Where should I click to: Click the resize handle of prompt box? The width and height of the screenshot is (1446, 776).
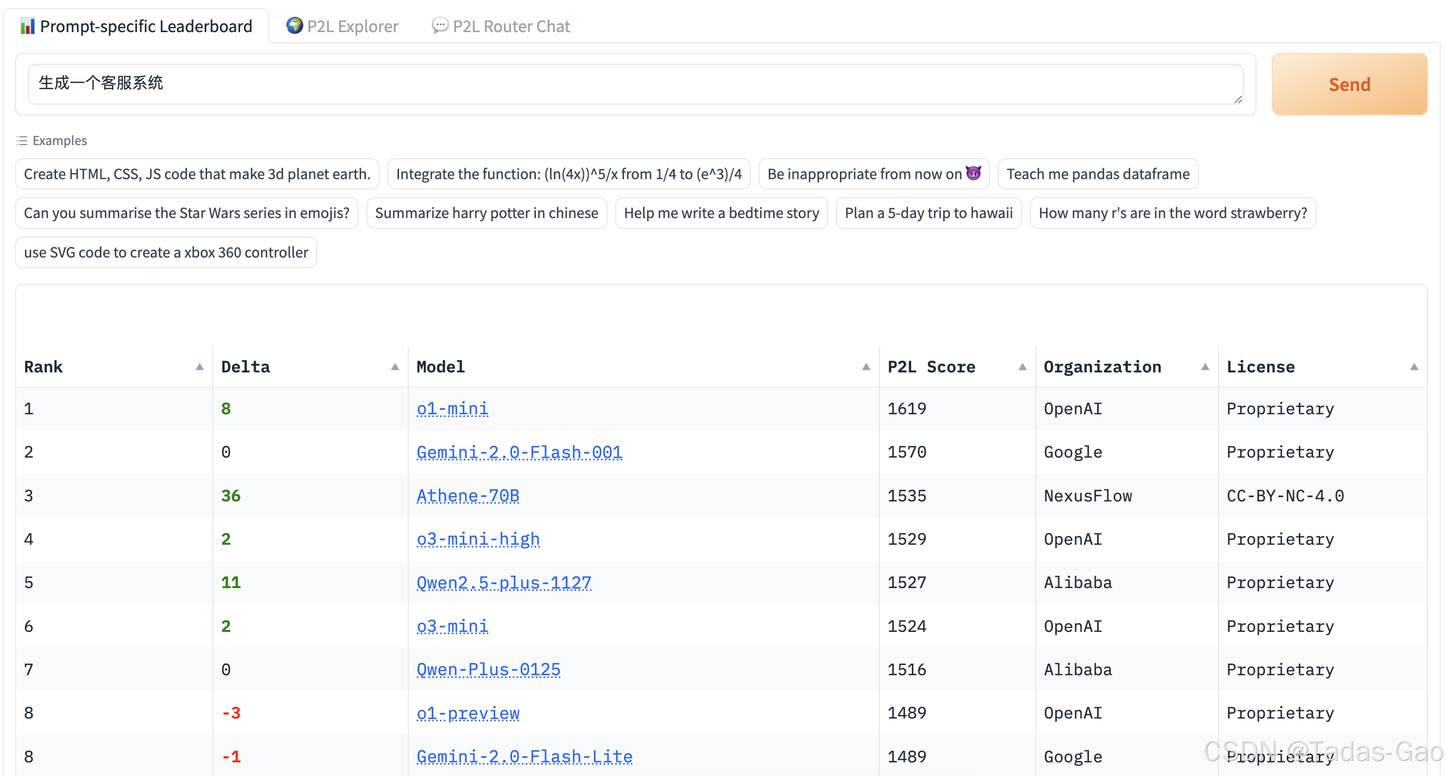click(x=1238, y=99)
